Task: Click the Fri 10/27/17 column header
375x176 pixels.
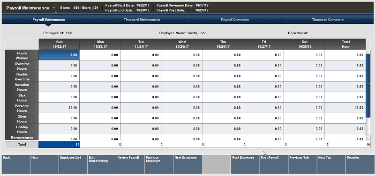Action: pyautogui.click(x=263, y=44)
